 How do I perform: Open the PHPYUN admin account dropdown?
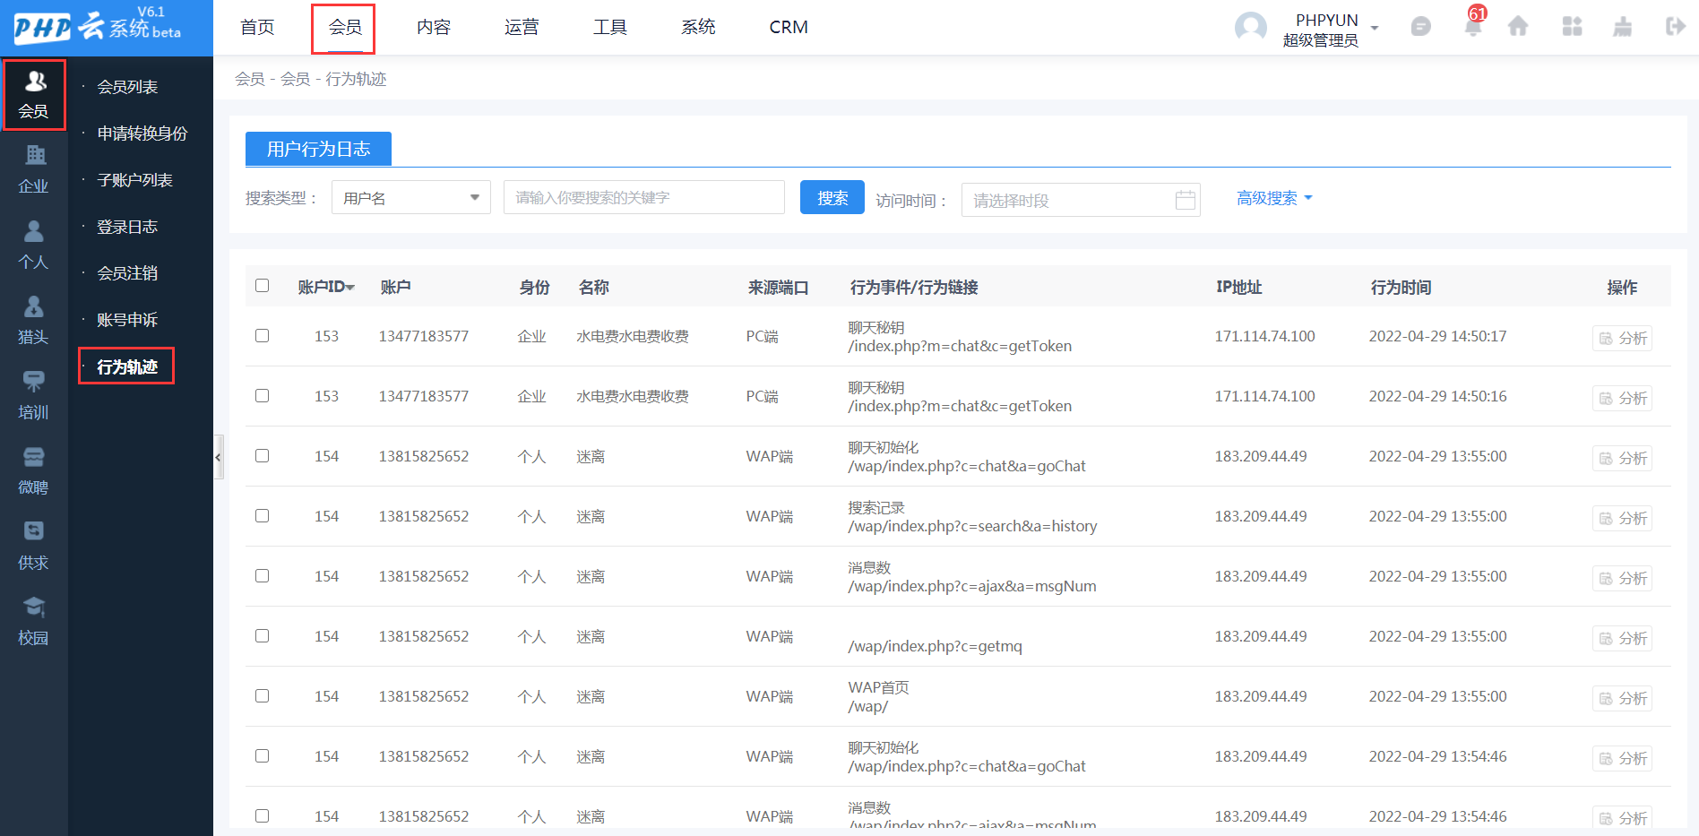[x=1331, y=30]
